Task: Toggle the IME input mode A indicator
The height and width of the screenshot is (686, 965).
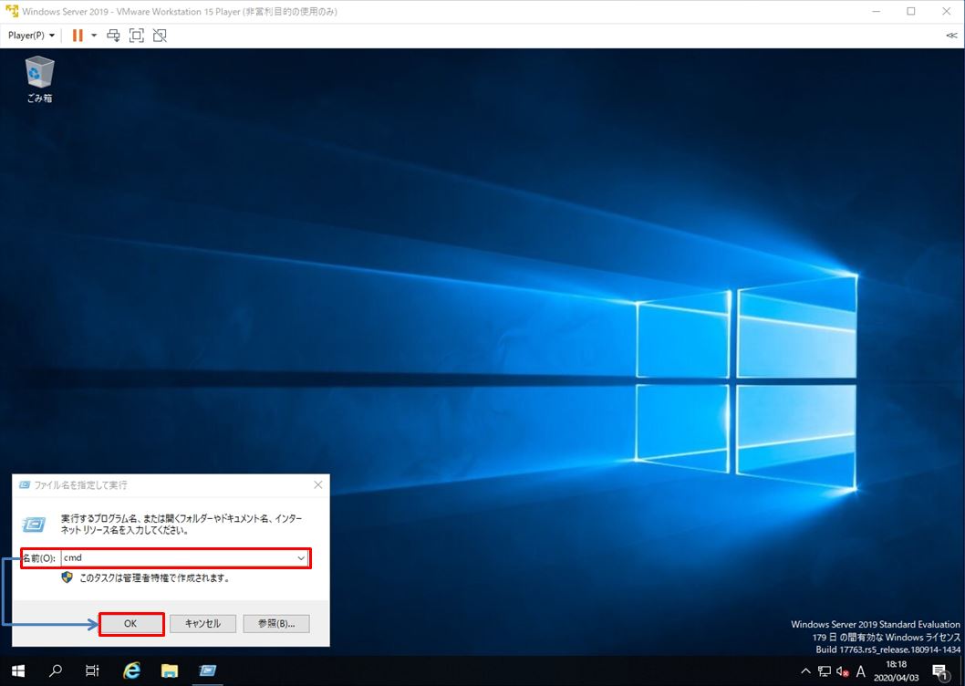Action: (861, 671)
